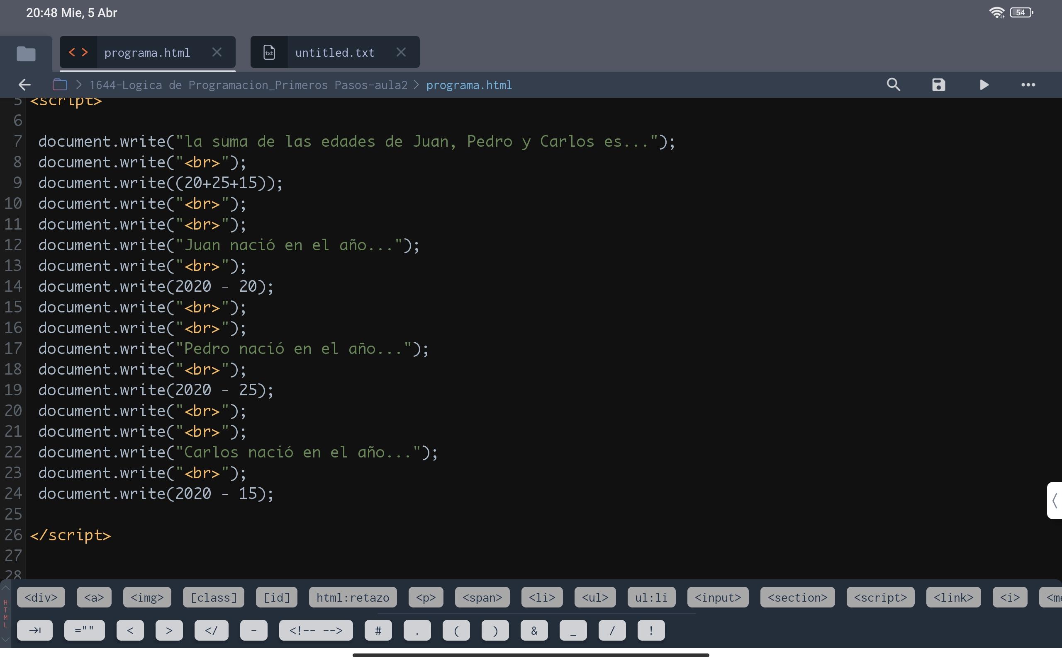Insert an <input> tag snippet
The width and height of the screenshot is (1062, 663).
[x=718, y=597]
